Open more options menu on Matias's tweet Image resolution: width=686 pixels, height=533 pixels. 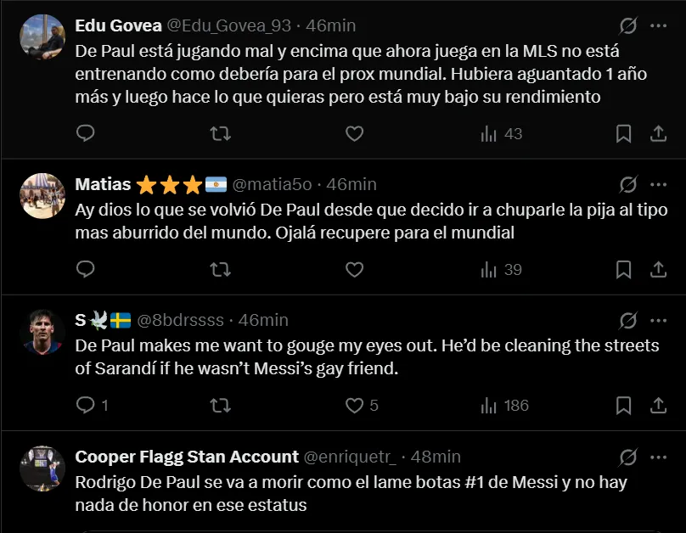pyautogui.click(x=658, y=184)
